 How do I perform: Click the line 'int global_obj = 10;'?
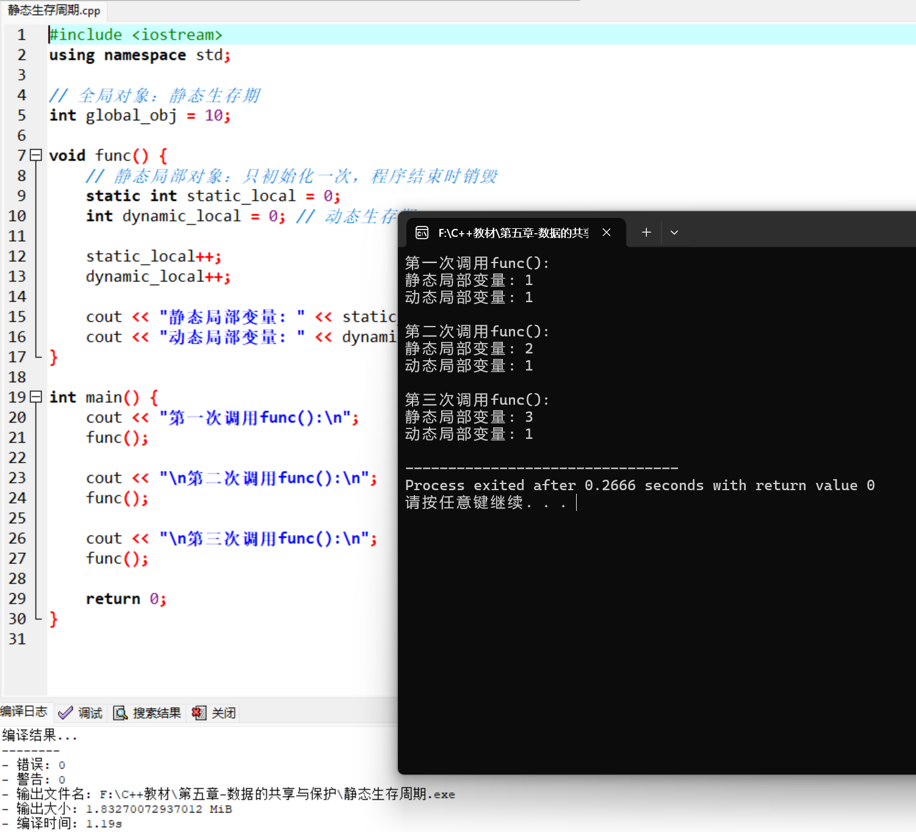(x=140, y=115)
